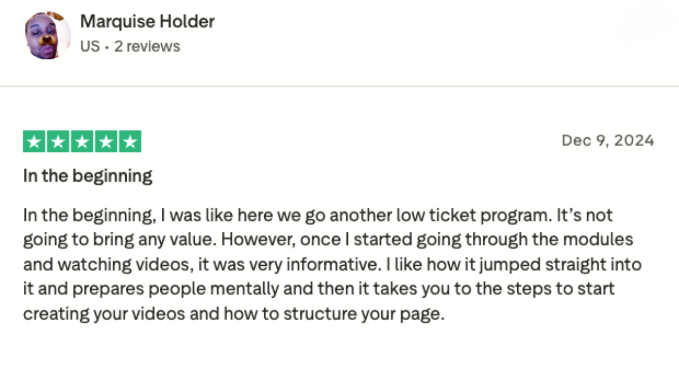Click the second green rating star
679x382 pixels.
point(58,142)
